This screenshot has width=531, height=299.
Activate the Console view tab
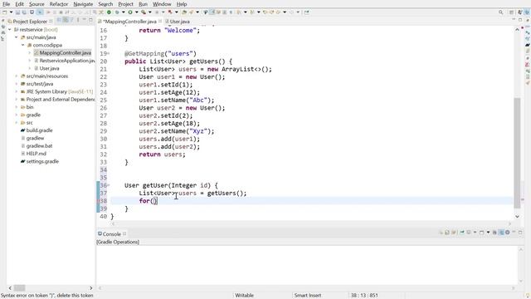point(111,234)
